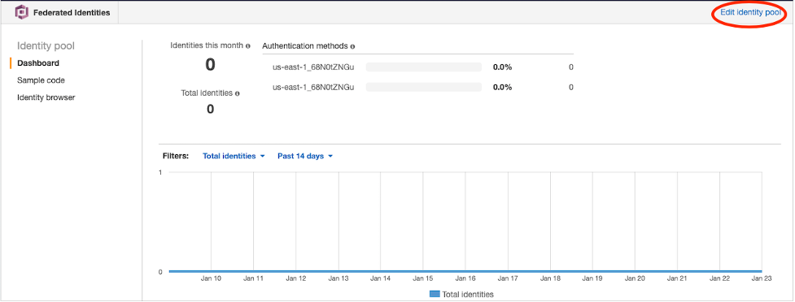Click first us-east-1_68N0tZNGu authentication method
The image size is (795, 302).
click(313, 67)
